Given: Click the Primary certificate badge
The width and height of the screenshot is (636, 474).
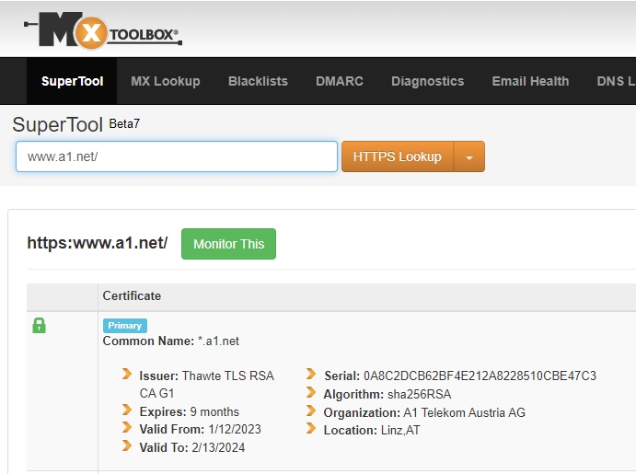Looking at the screenshot, I should tap(125, 326).
